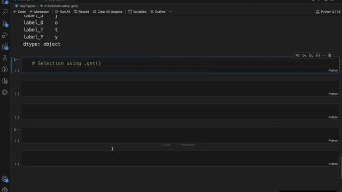Screen dimensions: 342x192
Task: Focus the last empty code cell
Action: (180, 158)
